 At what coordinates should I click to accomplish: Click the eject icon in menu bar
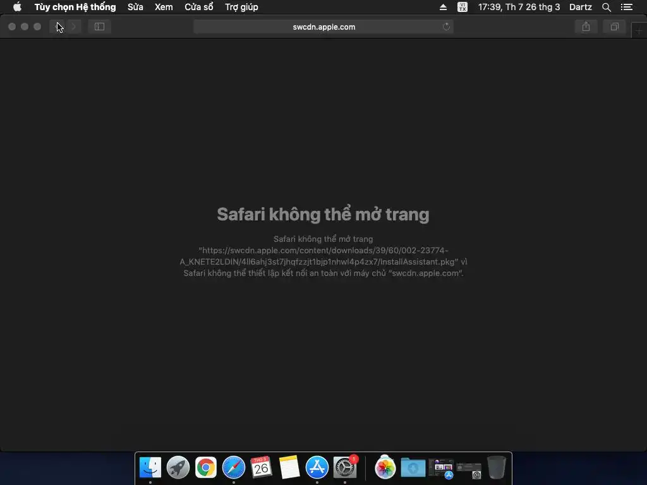(x=443, y=7)
